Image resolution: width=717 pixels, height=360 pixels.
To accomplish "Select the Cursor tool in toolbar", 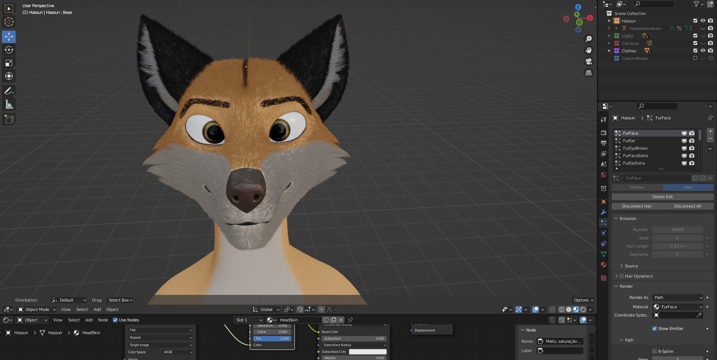I will click(x=9, y=22).
